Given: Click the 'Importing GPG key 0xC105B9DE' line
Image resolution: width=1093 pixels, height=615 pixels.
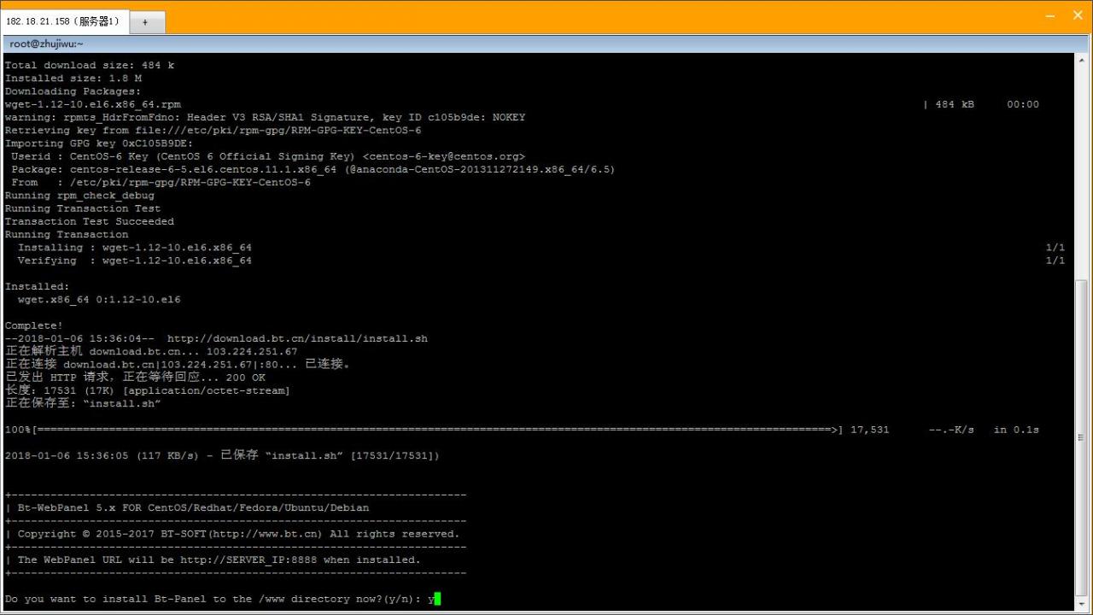Looking at the screenshot, I should pos(99,143).
